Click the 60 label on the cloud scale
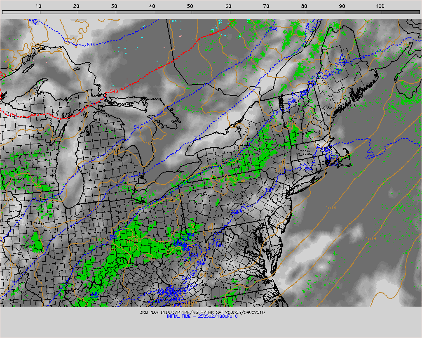422x338 pixels. [x=228, y=6]
